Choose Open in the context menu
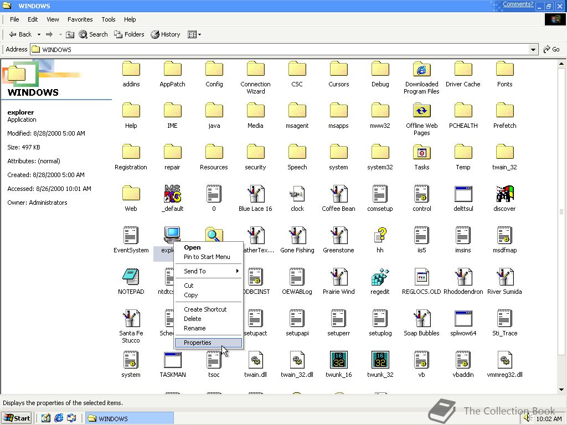The width and height of the screenshot is (567, 425). coord(208,247)
